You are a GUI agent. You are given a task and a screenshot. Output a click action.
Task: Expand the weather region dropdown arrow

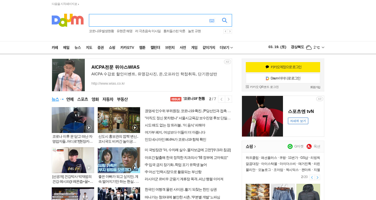click(323, 48)
